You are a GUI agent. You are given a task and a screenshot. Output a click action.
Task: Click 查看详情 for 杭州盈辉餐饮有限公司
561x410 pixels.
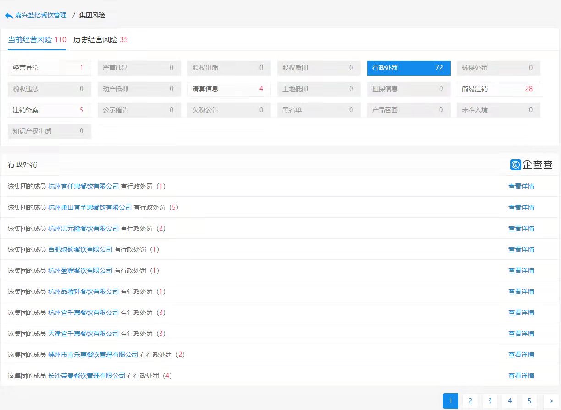(521, 271)
